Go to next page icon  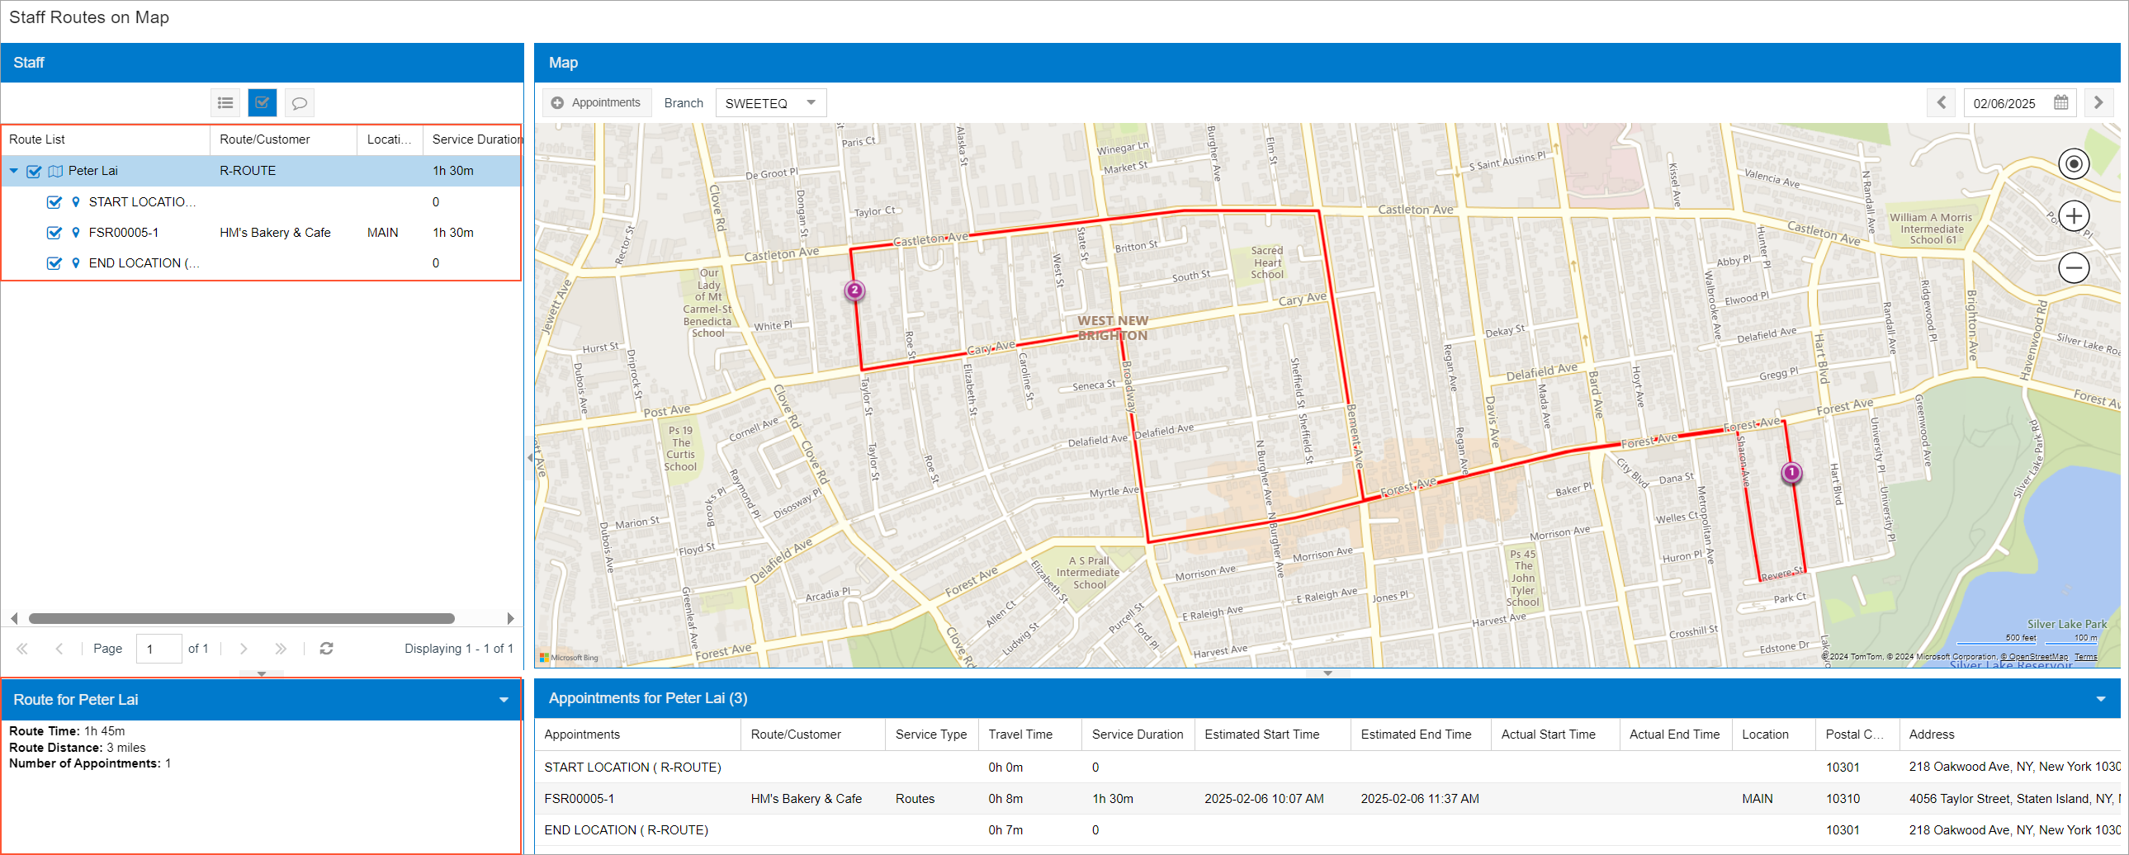coord(243,649)
